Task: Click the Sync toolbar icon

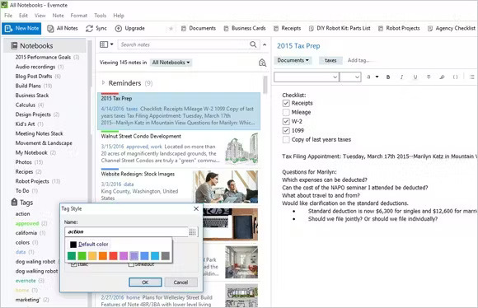Action: [89, 28]
